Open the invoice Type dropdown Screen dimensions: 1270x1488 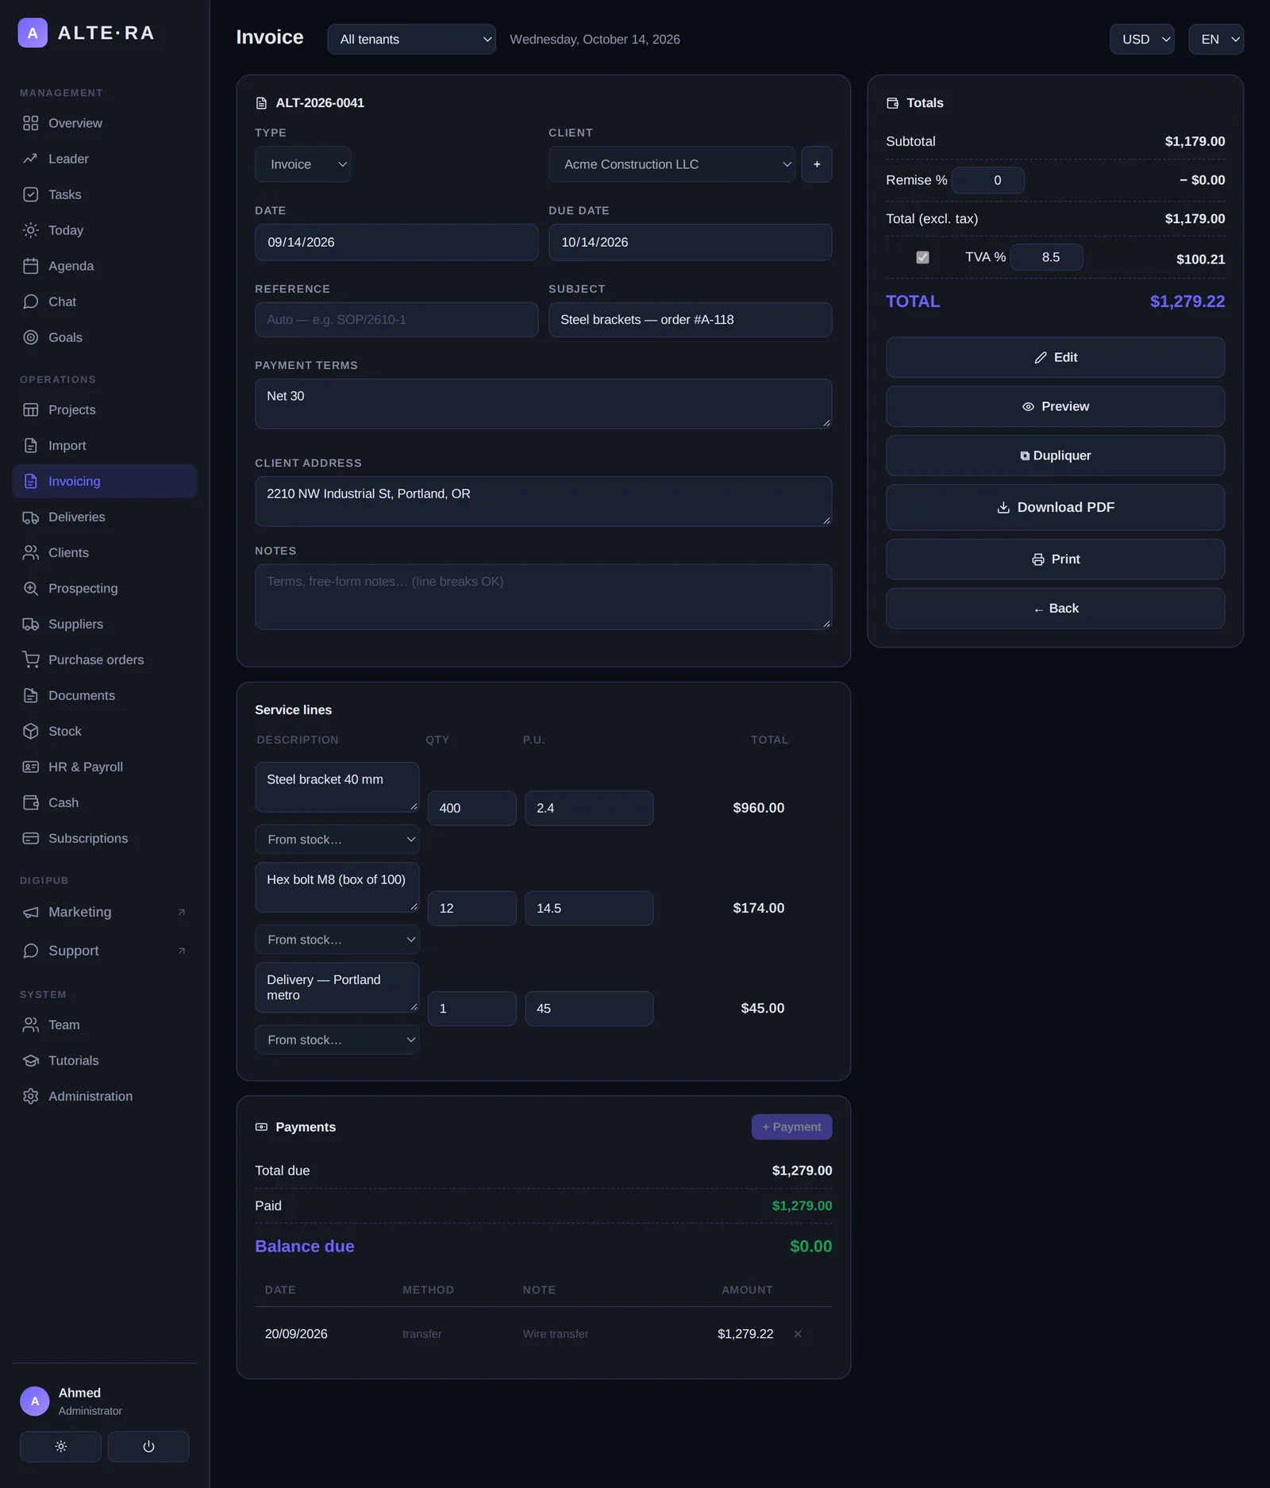pyautogui.click(x=303, y=164)
